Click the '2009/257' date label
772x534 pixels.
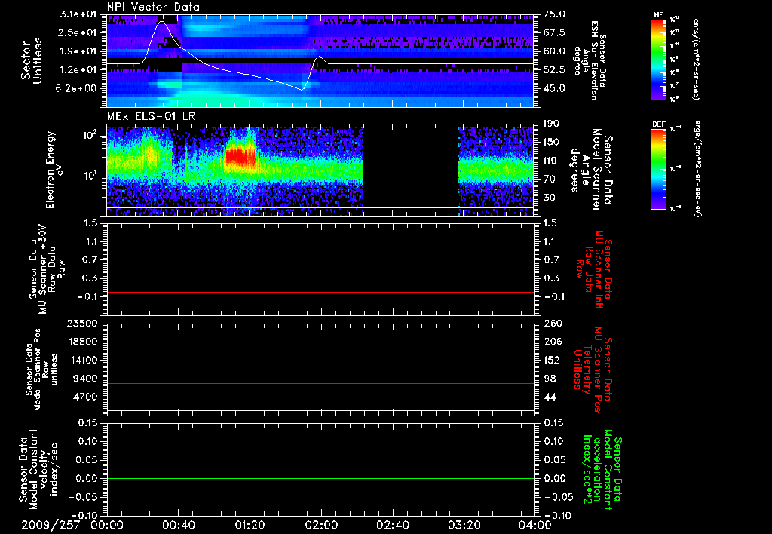51,525
